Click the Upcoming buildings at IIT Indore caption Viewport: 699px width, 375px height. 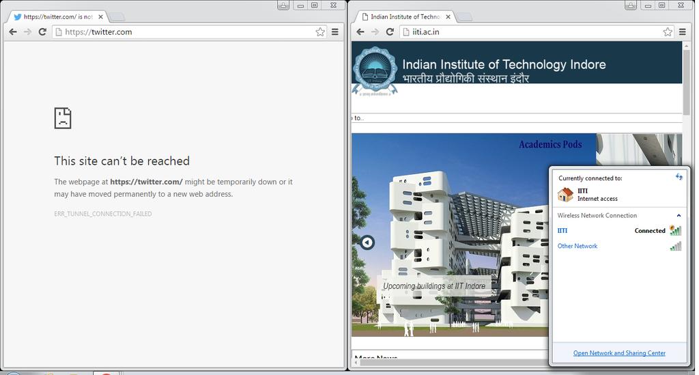point(434,286)
